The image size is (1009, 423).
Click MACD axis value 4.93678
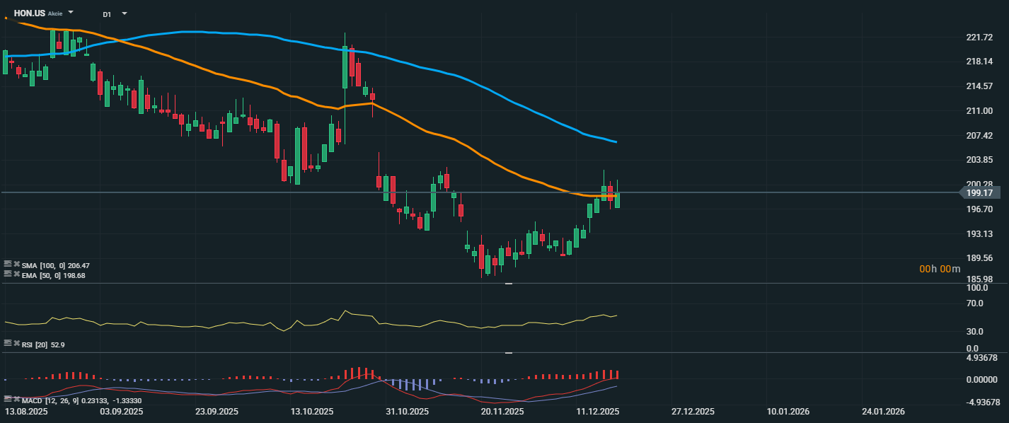pyautogui.click(x=983, y=357)
